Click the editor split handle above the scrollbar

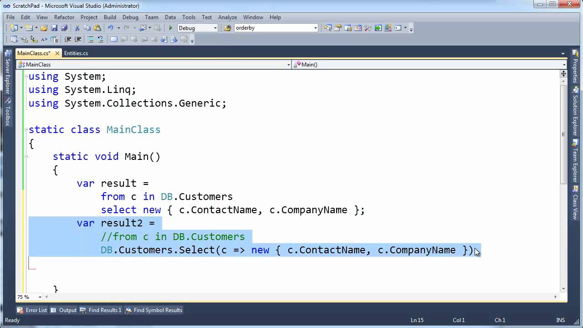[x=563, y=73]
